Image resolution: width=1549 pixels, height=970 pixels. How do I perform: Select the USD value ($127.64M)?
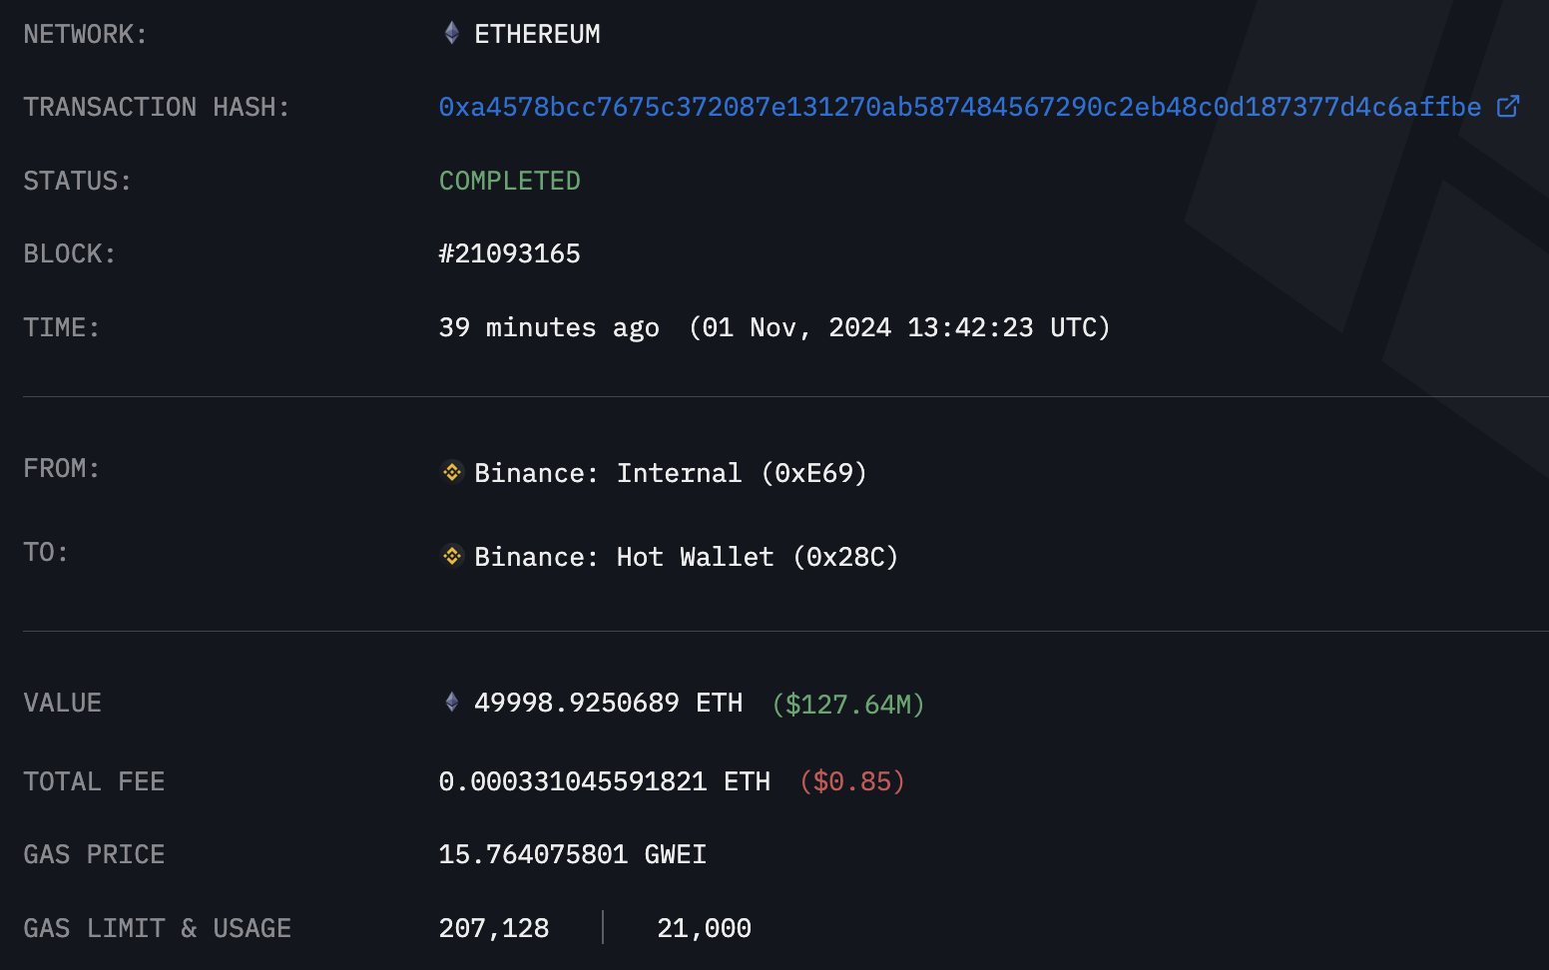coord(847,705)
